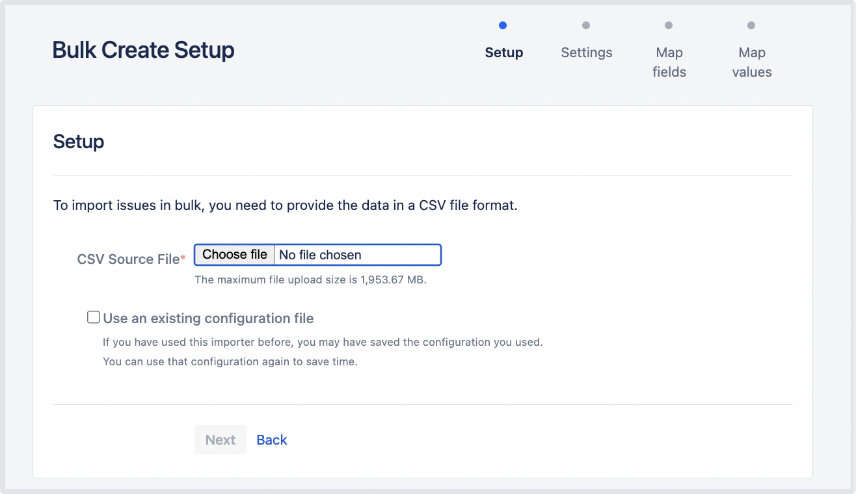Screen dimensions: 856x494
Task: Enable the existing configuration file checkbox
Action: [94, 317]
